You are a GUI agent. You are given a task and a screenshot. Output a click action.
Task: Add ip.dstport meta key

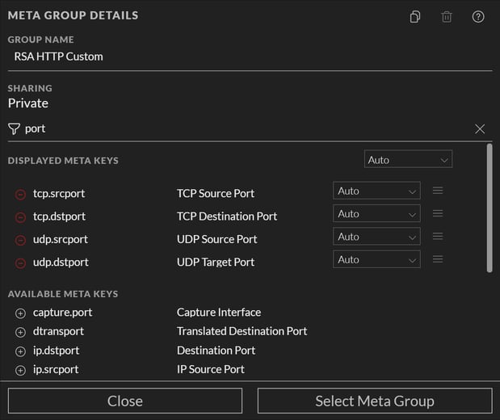[20, 351]
